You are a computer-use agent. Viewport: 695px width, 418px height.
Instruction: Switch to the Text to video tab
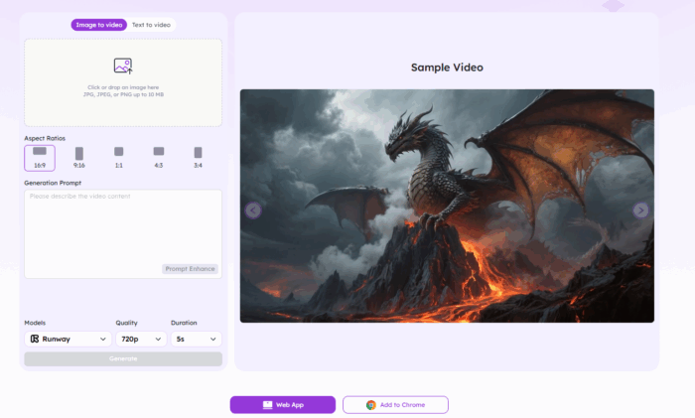(x=151, y=25)
